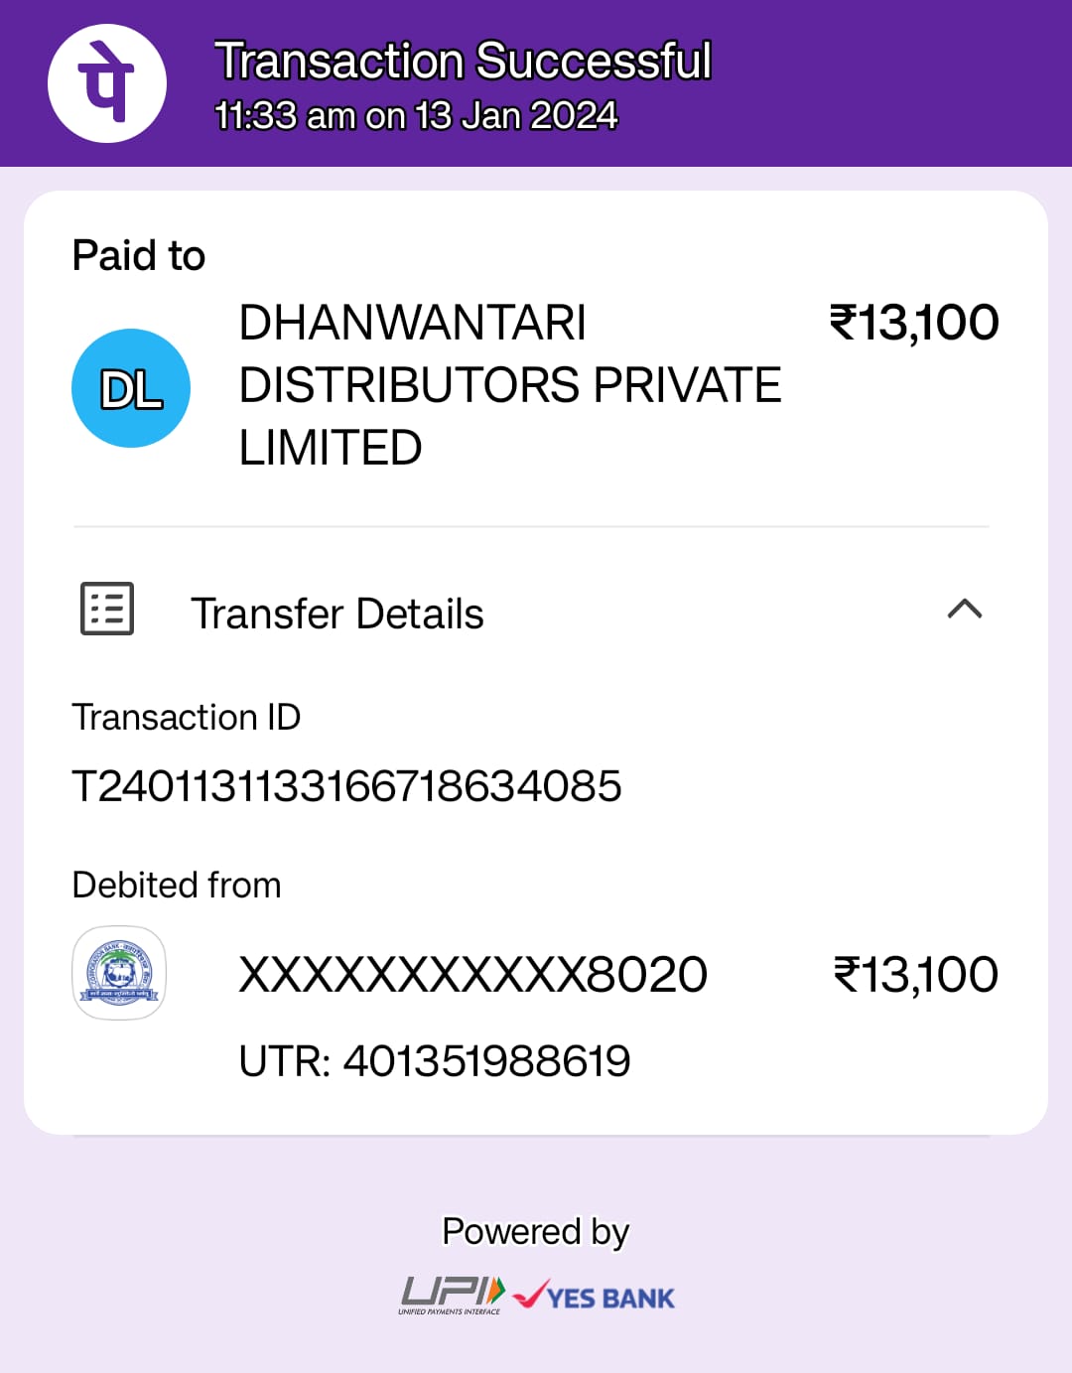Click Dhanwantari Distributors Private Limited name
The width and height of the screenshot is (1072, 1373).
tap(510, 385)
